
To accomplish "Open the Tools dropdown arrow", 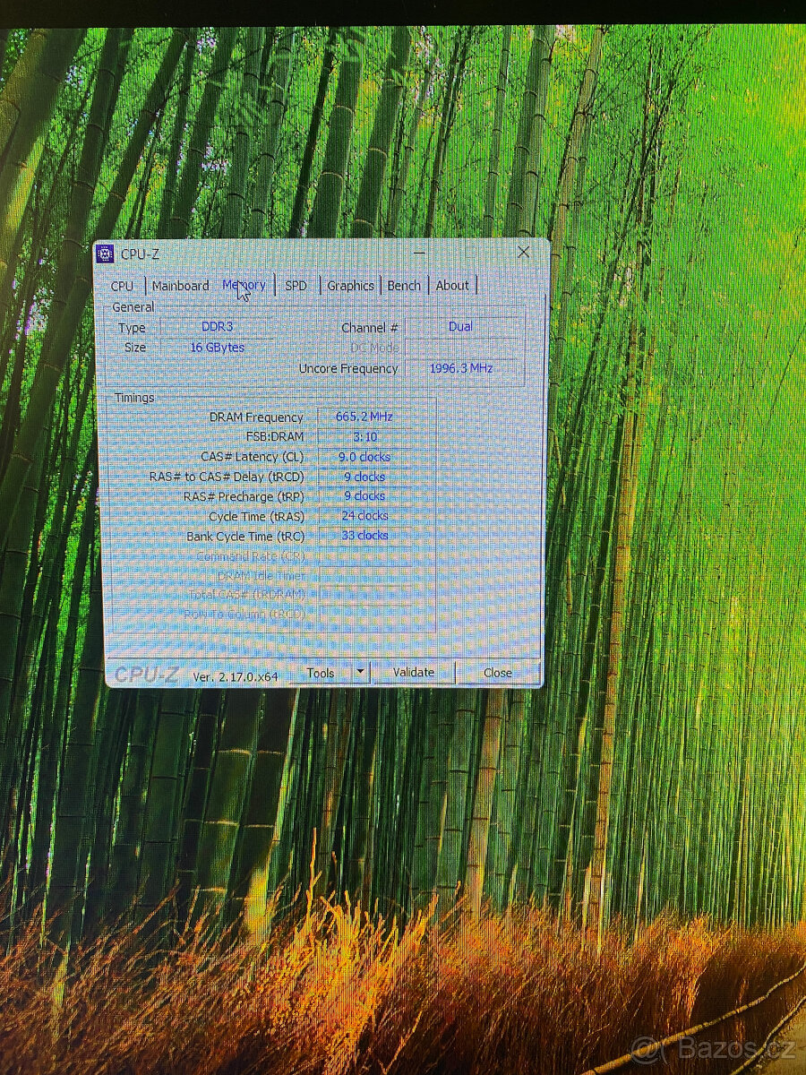I will click(358, 672).
